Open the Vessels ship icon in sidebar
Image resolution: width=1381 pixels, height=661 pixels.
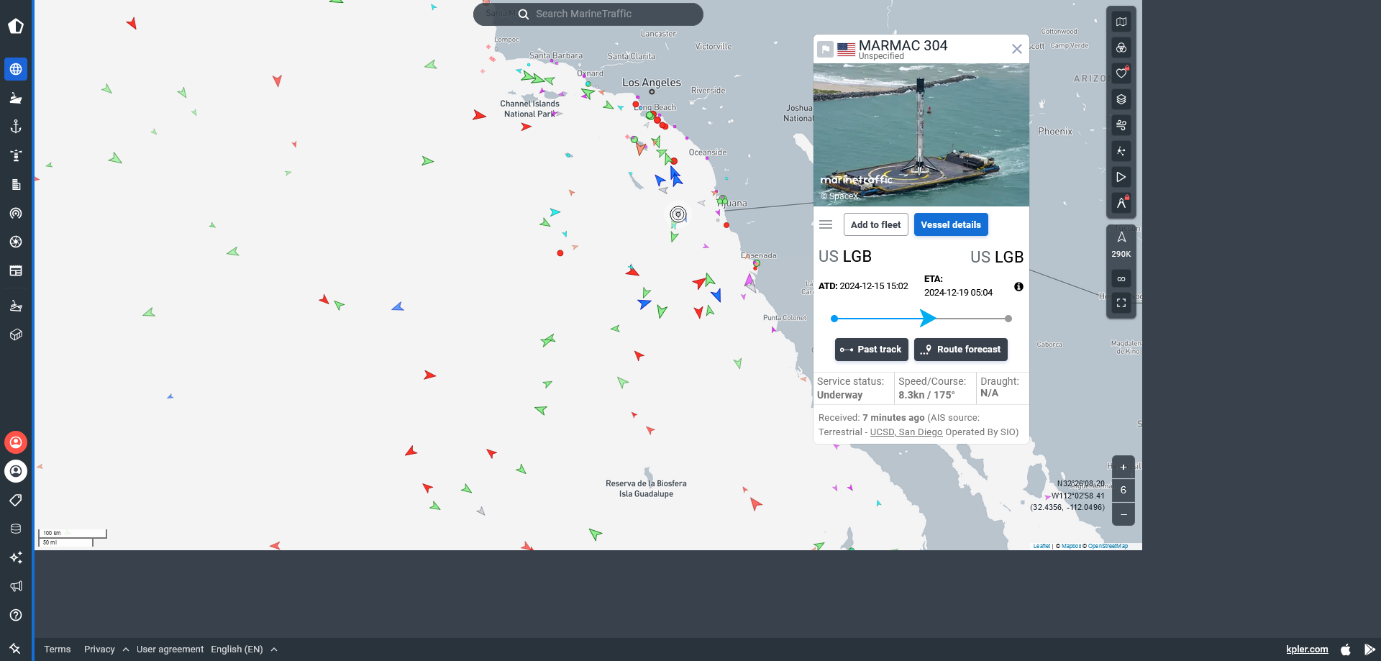16,98
